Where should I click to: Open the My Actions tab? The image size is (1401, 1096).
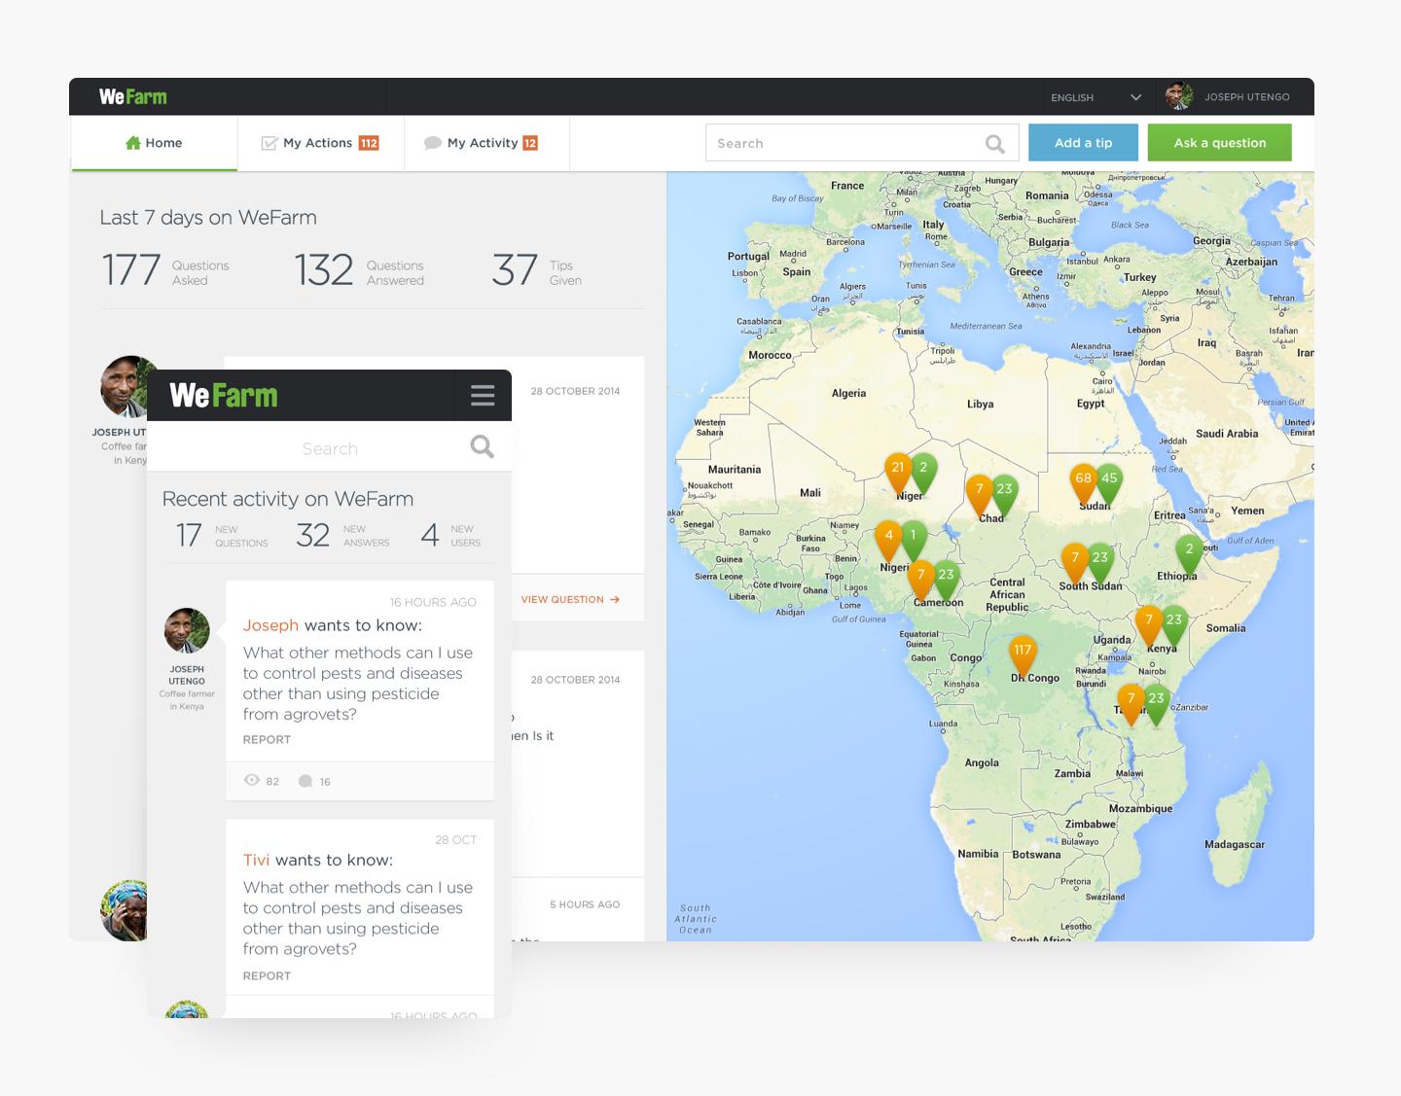point(320,143)
